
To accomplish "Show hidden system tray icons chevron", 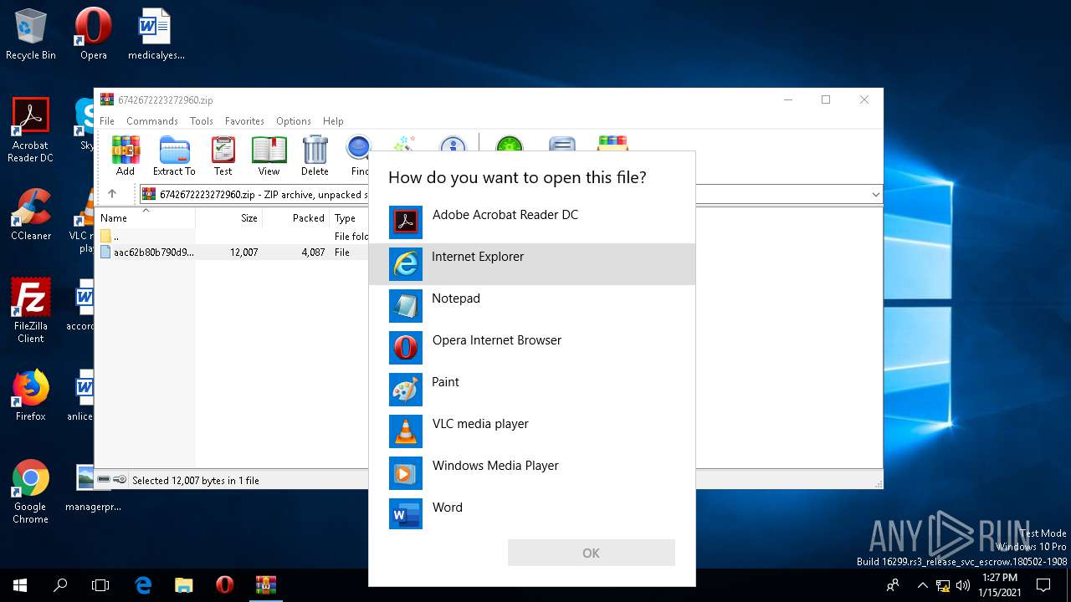I will pyautogui.click(x=923, y=584).
